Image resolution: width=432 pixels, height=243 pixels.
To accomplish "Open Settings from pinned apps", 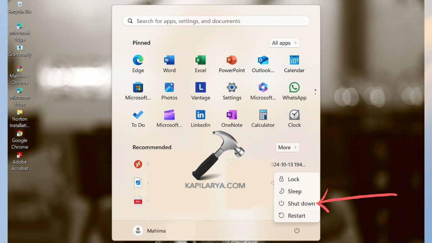I will 232,91.
